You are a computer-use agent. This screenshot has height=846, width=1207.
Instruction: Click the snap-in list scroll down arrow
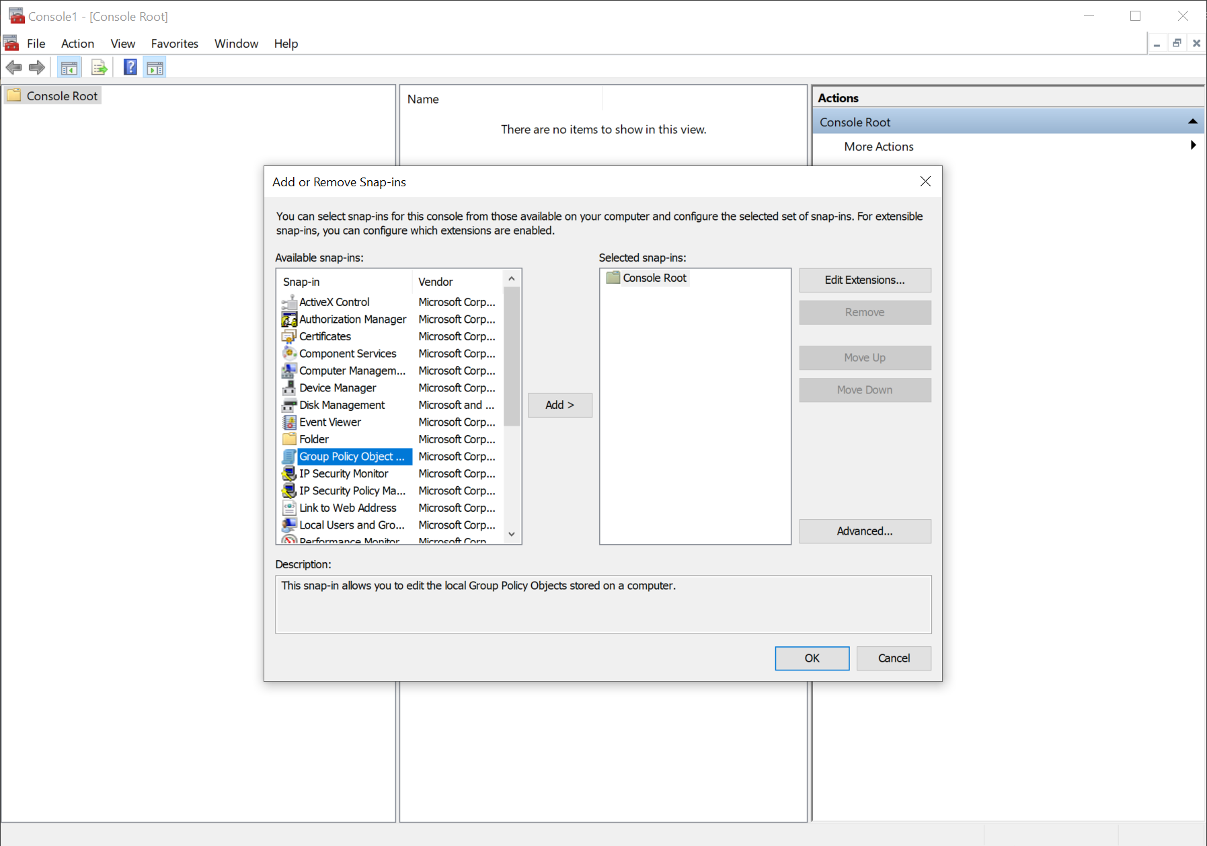coord(512,534)
